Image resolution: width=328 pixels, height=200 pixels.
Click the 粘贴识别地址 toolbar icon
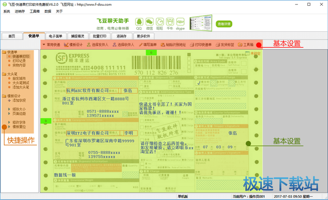[x=163, y=45]
